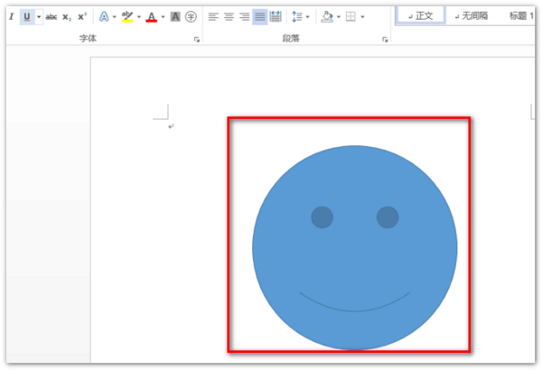The image size is (542, 370).
Task: Click the character shading icon
Action: point(175,16)
